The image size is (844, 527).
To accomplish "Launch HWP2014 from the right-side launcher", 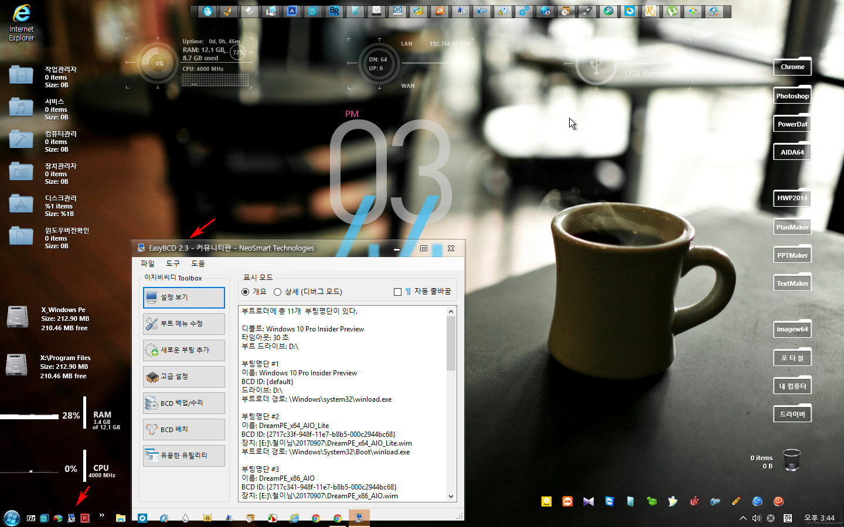I will 792,198.
